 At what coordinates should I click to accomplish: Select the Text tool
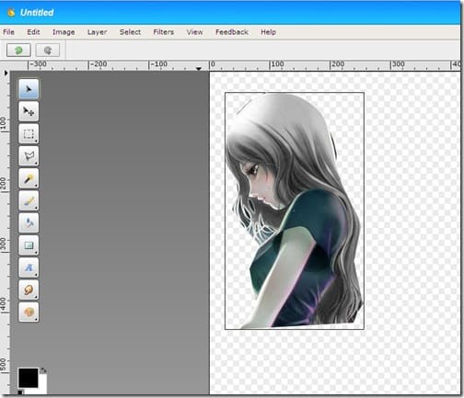[29, 267]
